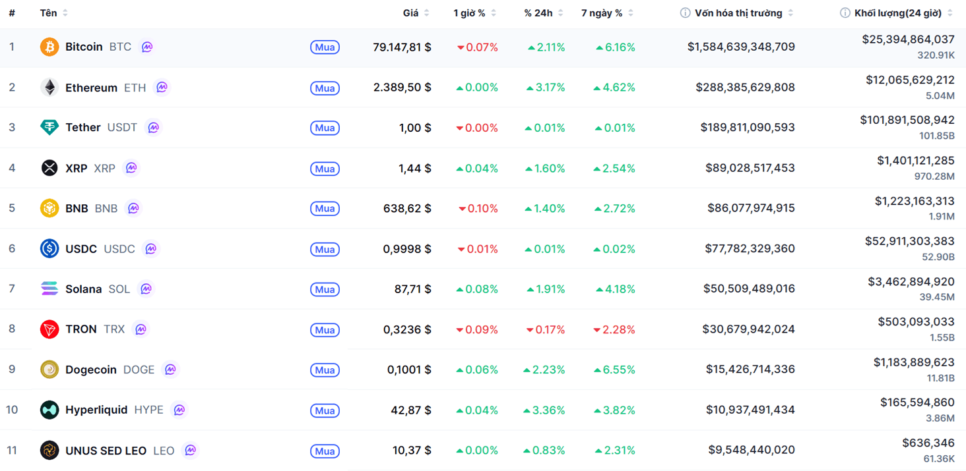Sort table by 7 ngày % column

(607, 13)
